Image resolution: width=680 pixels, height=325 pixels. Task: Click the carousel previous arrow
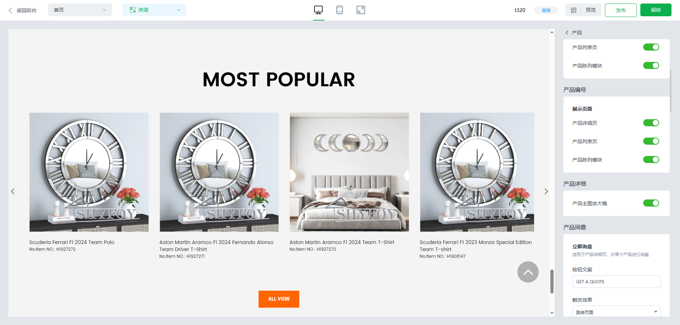tap(13, 191)
